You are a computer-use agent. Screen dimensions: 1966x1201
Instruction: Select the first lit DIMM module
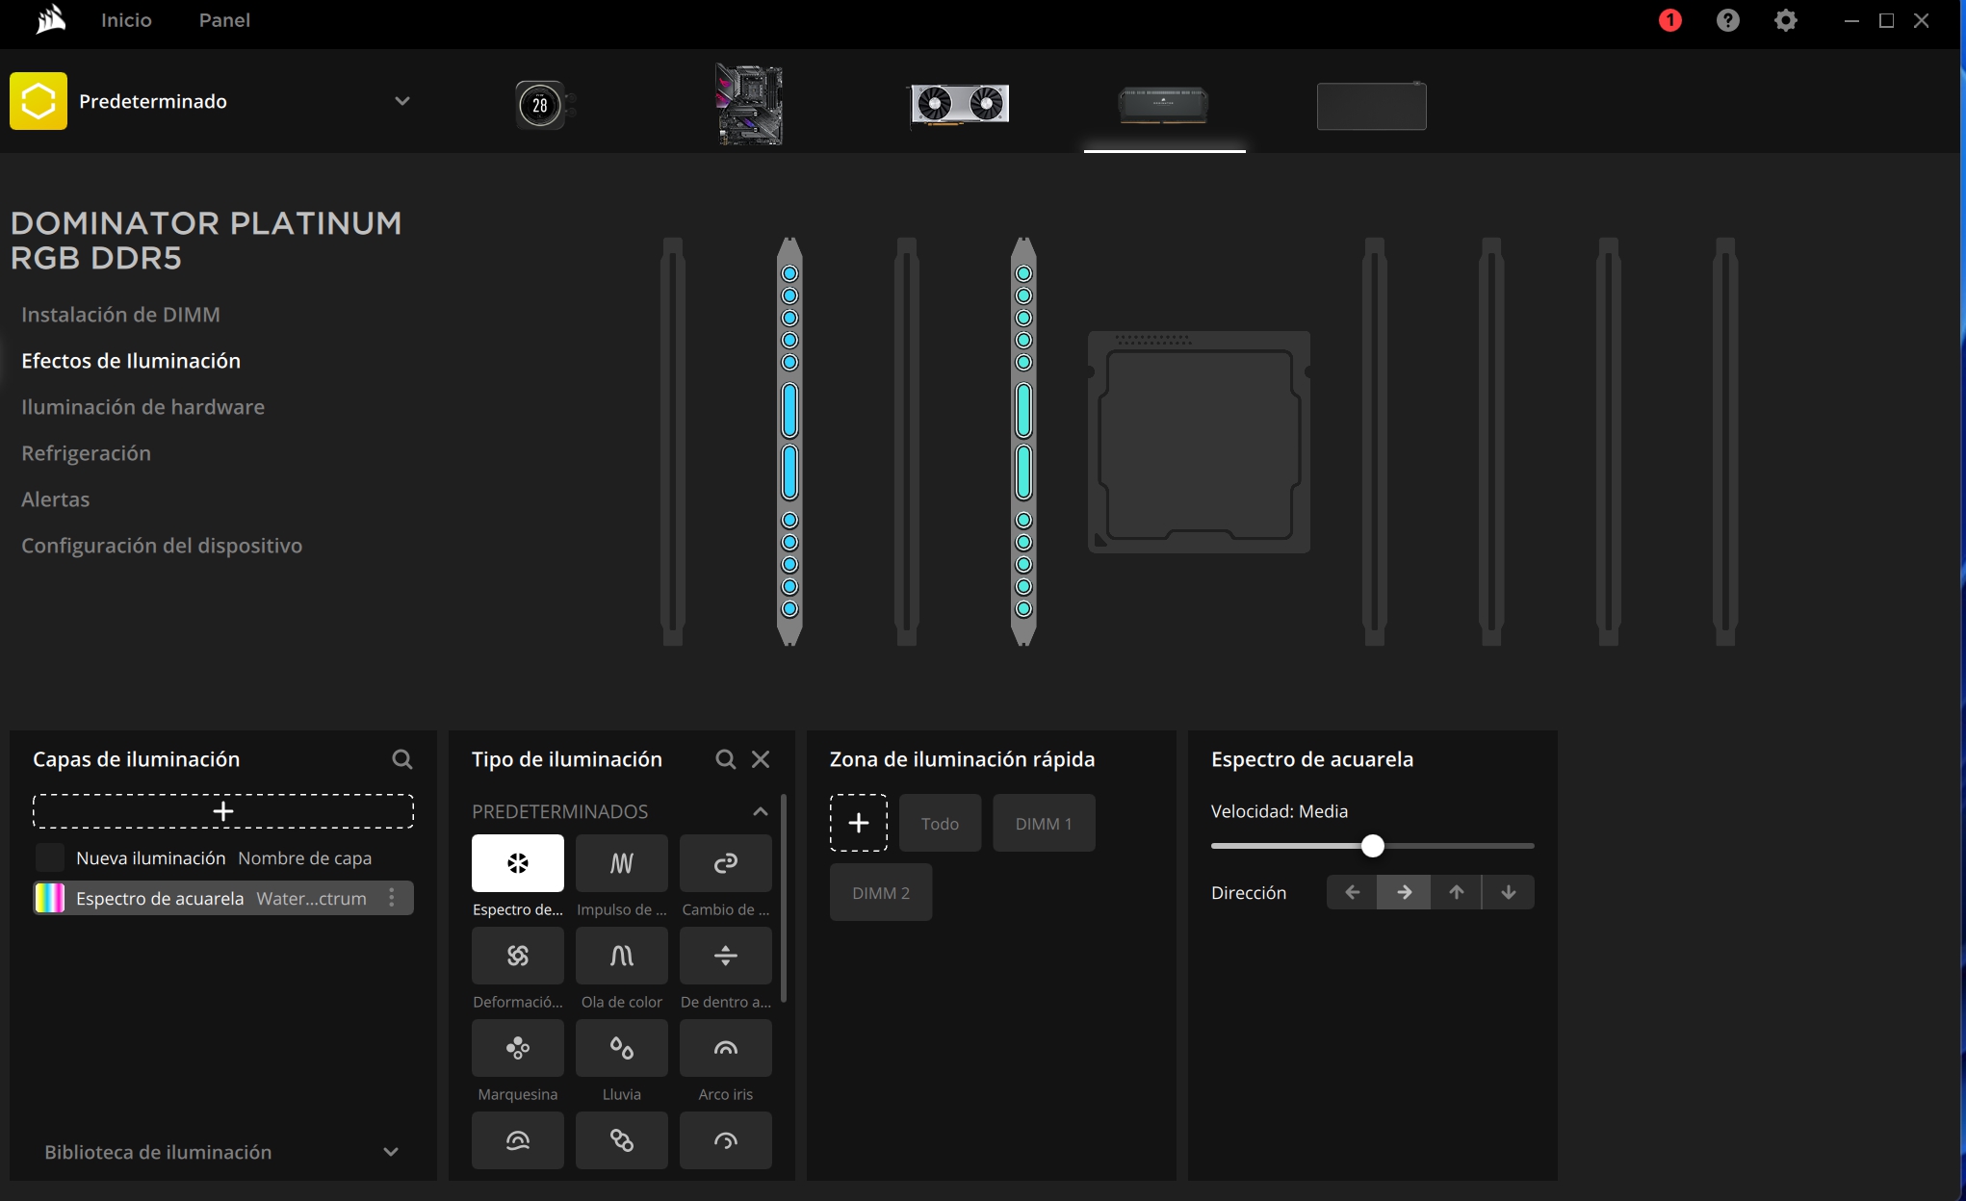[x=789, y=442]
